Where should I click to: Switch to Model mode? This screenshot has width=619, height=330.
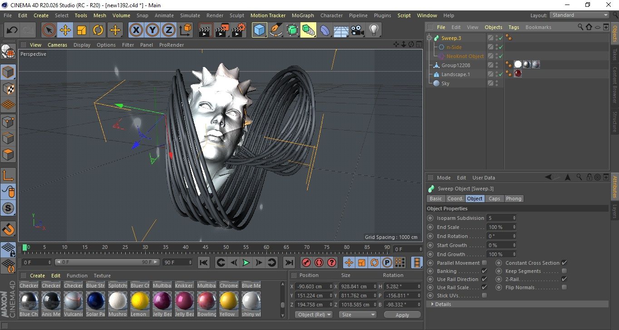point(9,72)
